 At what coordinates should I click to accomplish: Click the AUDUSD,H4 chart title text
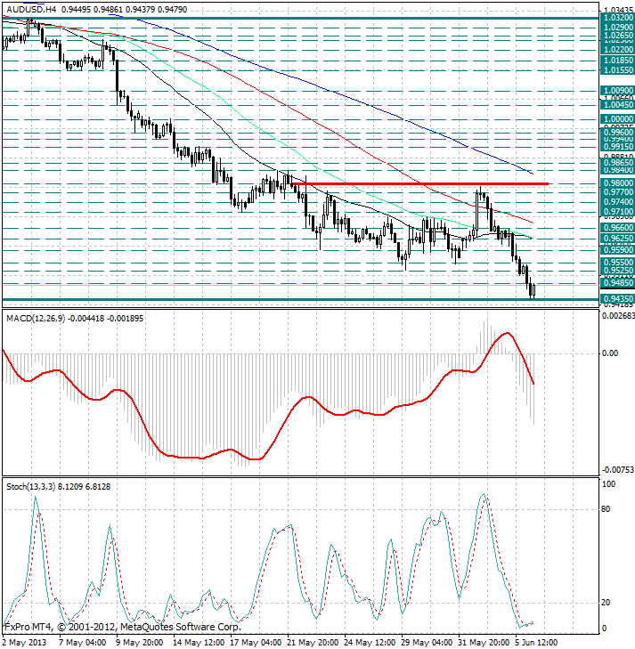coord(31,10)
